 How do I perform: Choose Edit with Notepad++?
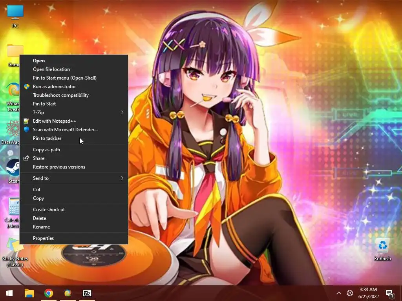[74, 121]
